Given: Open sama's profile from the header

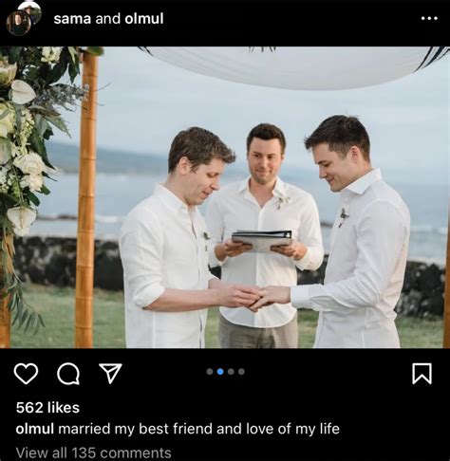Looking at the screenshot, I should coord(72,19).
